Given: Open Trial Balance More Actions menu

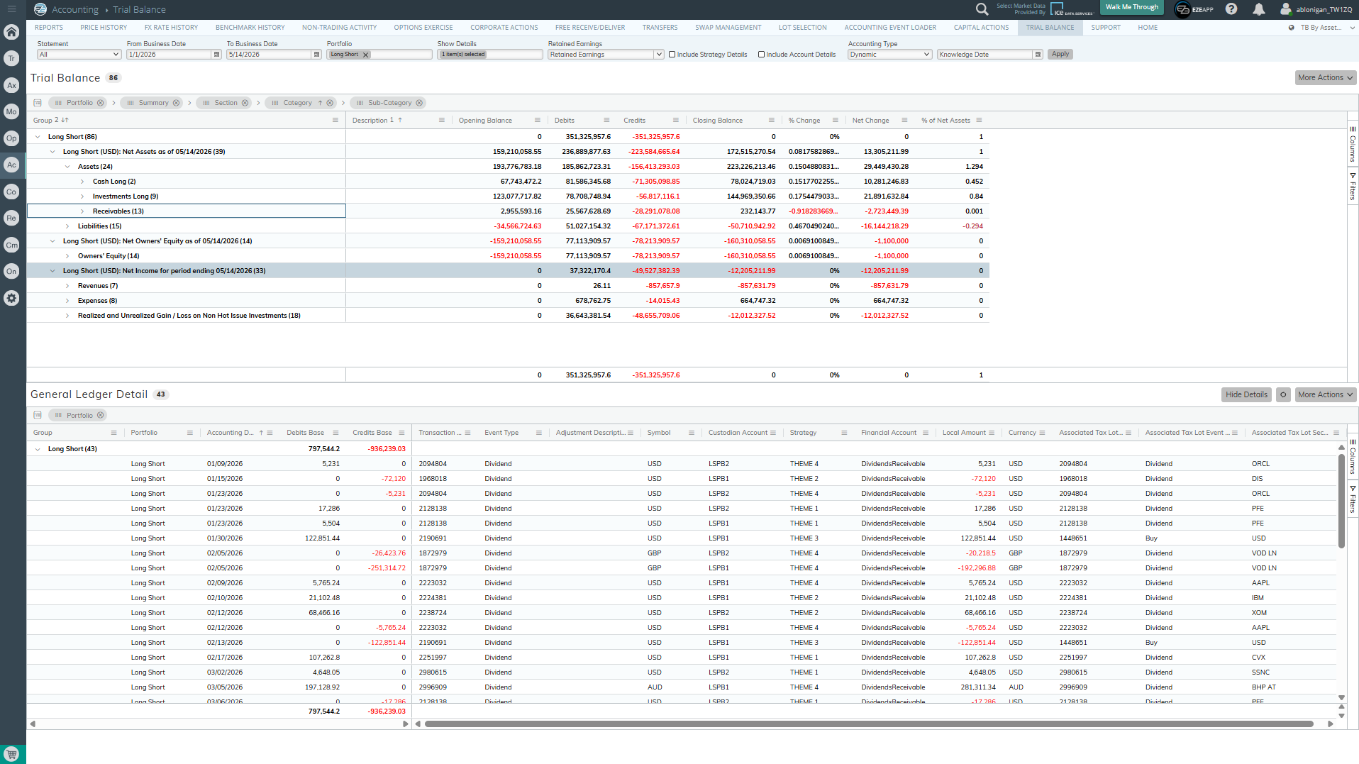Looking at the screenshot, I should [1326, 78].
